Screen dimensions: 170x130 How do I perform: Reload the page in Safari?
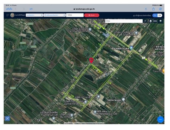(x=146, y=9)
